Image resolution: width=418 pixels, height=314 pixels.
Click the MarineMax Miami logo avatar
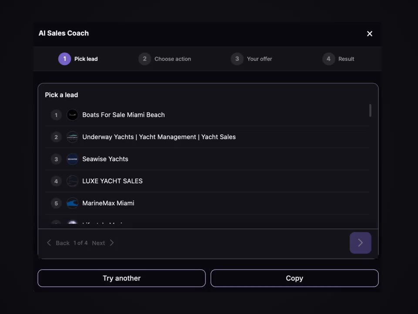click(x=72, y=203)
